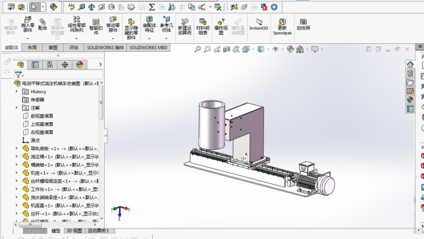
Task: Click the feature tree vertical scrollbar
Action: click(101, 102)
